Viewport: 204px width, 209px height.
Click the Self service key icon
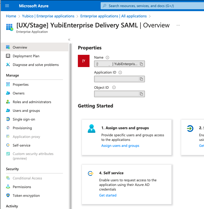(90, 173)
